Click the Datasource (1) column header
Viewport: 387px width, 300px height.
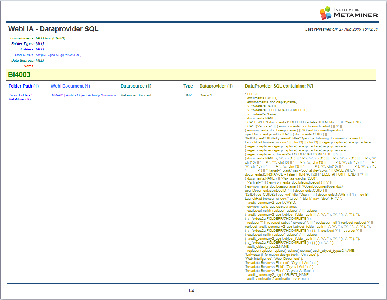pos(136,86)
